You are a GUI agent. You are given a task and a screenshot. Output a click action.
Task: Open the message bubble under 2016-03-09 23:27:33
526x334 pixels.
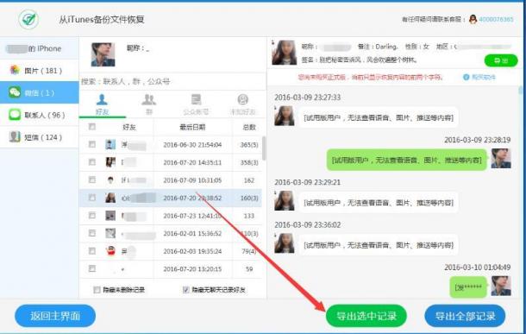(379, 118)
